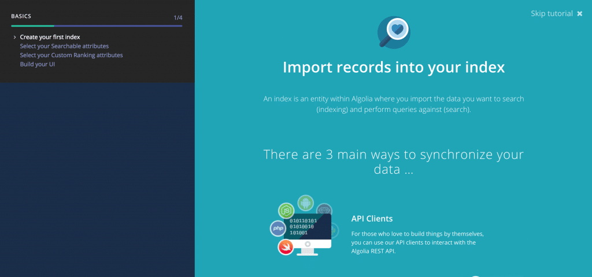
Task: Click the 'An index is an entity' description
Action: [x=394, y=104]
